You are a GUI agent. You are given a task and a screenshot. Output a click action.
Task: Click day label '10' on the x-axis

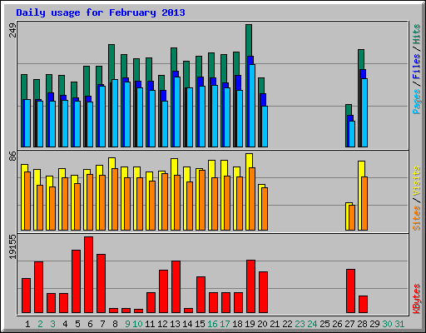137,324
